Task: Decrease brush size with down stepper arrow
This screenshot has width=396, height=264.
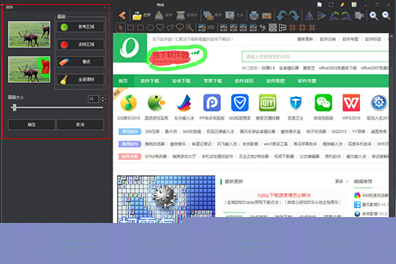Action: (103, 100)
